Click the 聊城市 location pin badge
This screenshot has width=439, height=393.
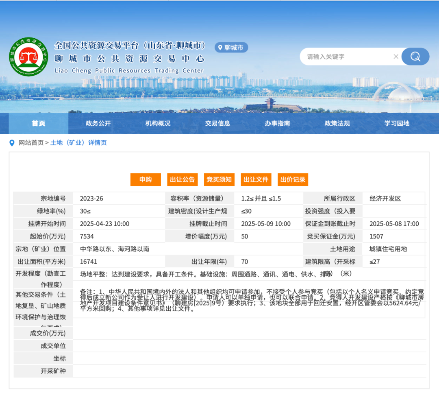(231, 47)
